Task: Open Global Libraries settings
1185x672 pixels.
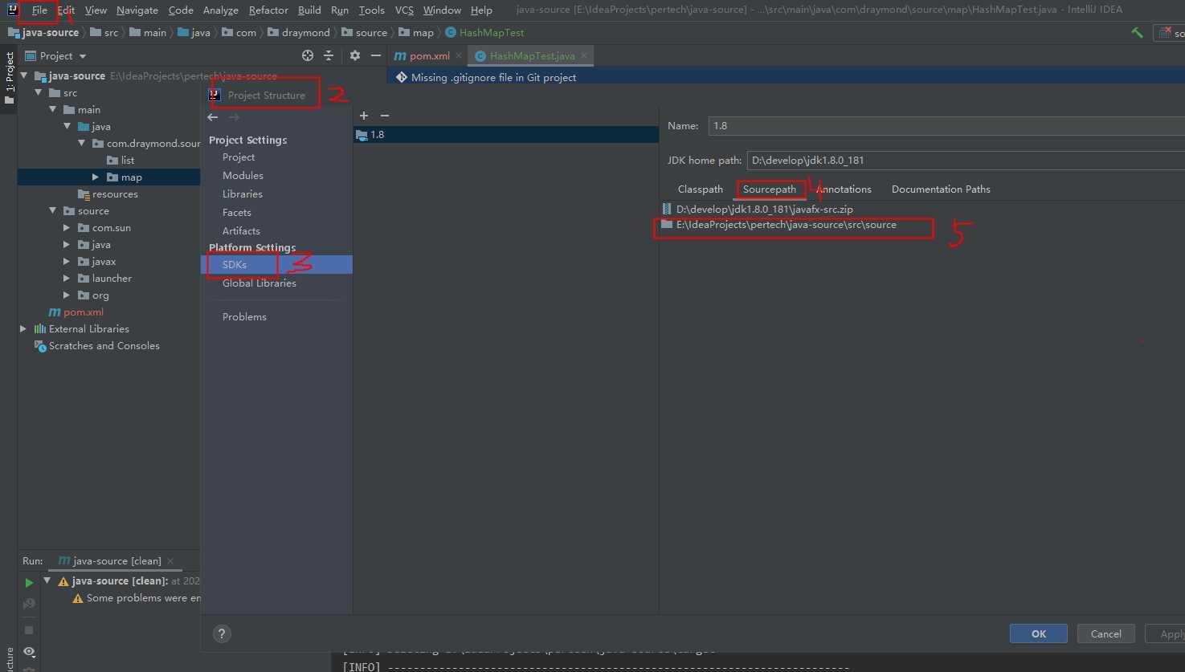Action: (x=259, y=283)
